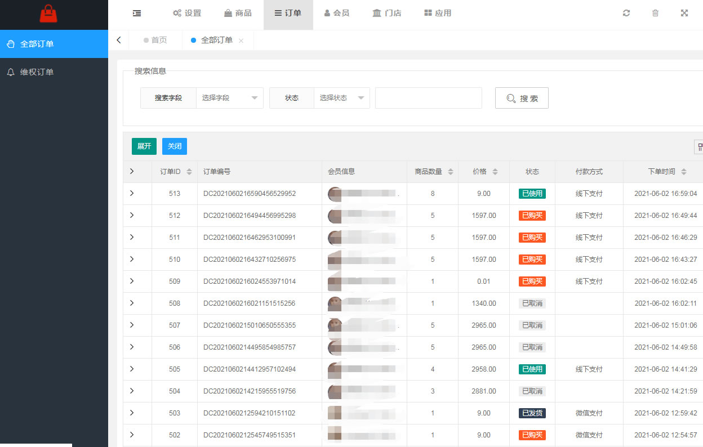Click 已使用 status badge of order 505
703x447 pixels.
pyautogui.click(x=532, y=369)
